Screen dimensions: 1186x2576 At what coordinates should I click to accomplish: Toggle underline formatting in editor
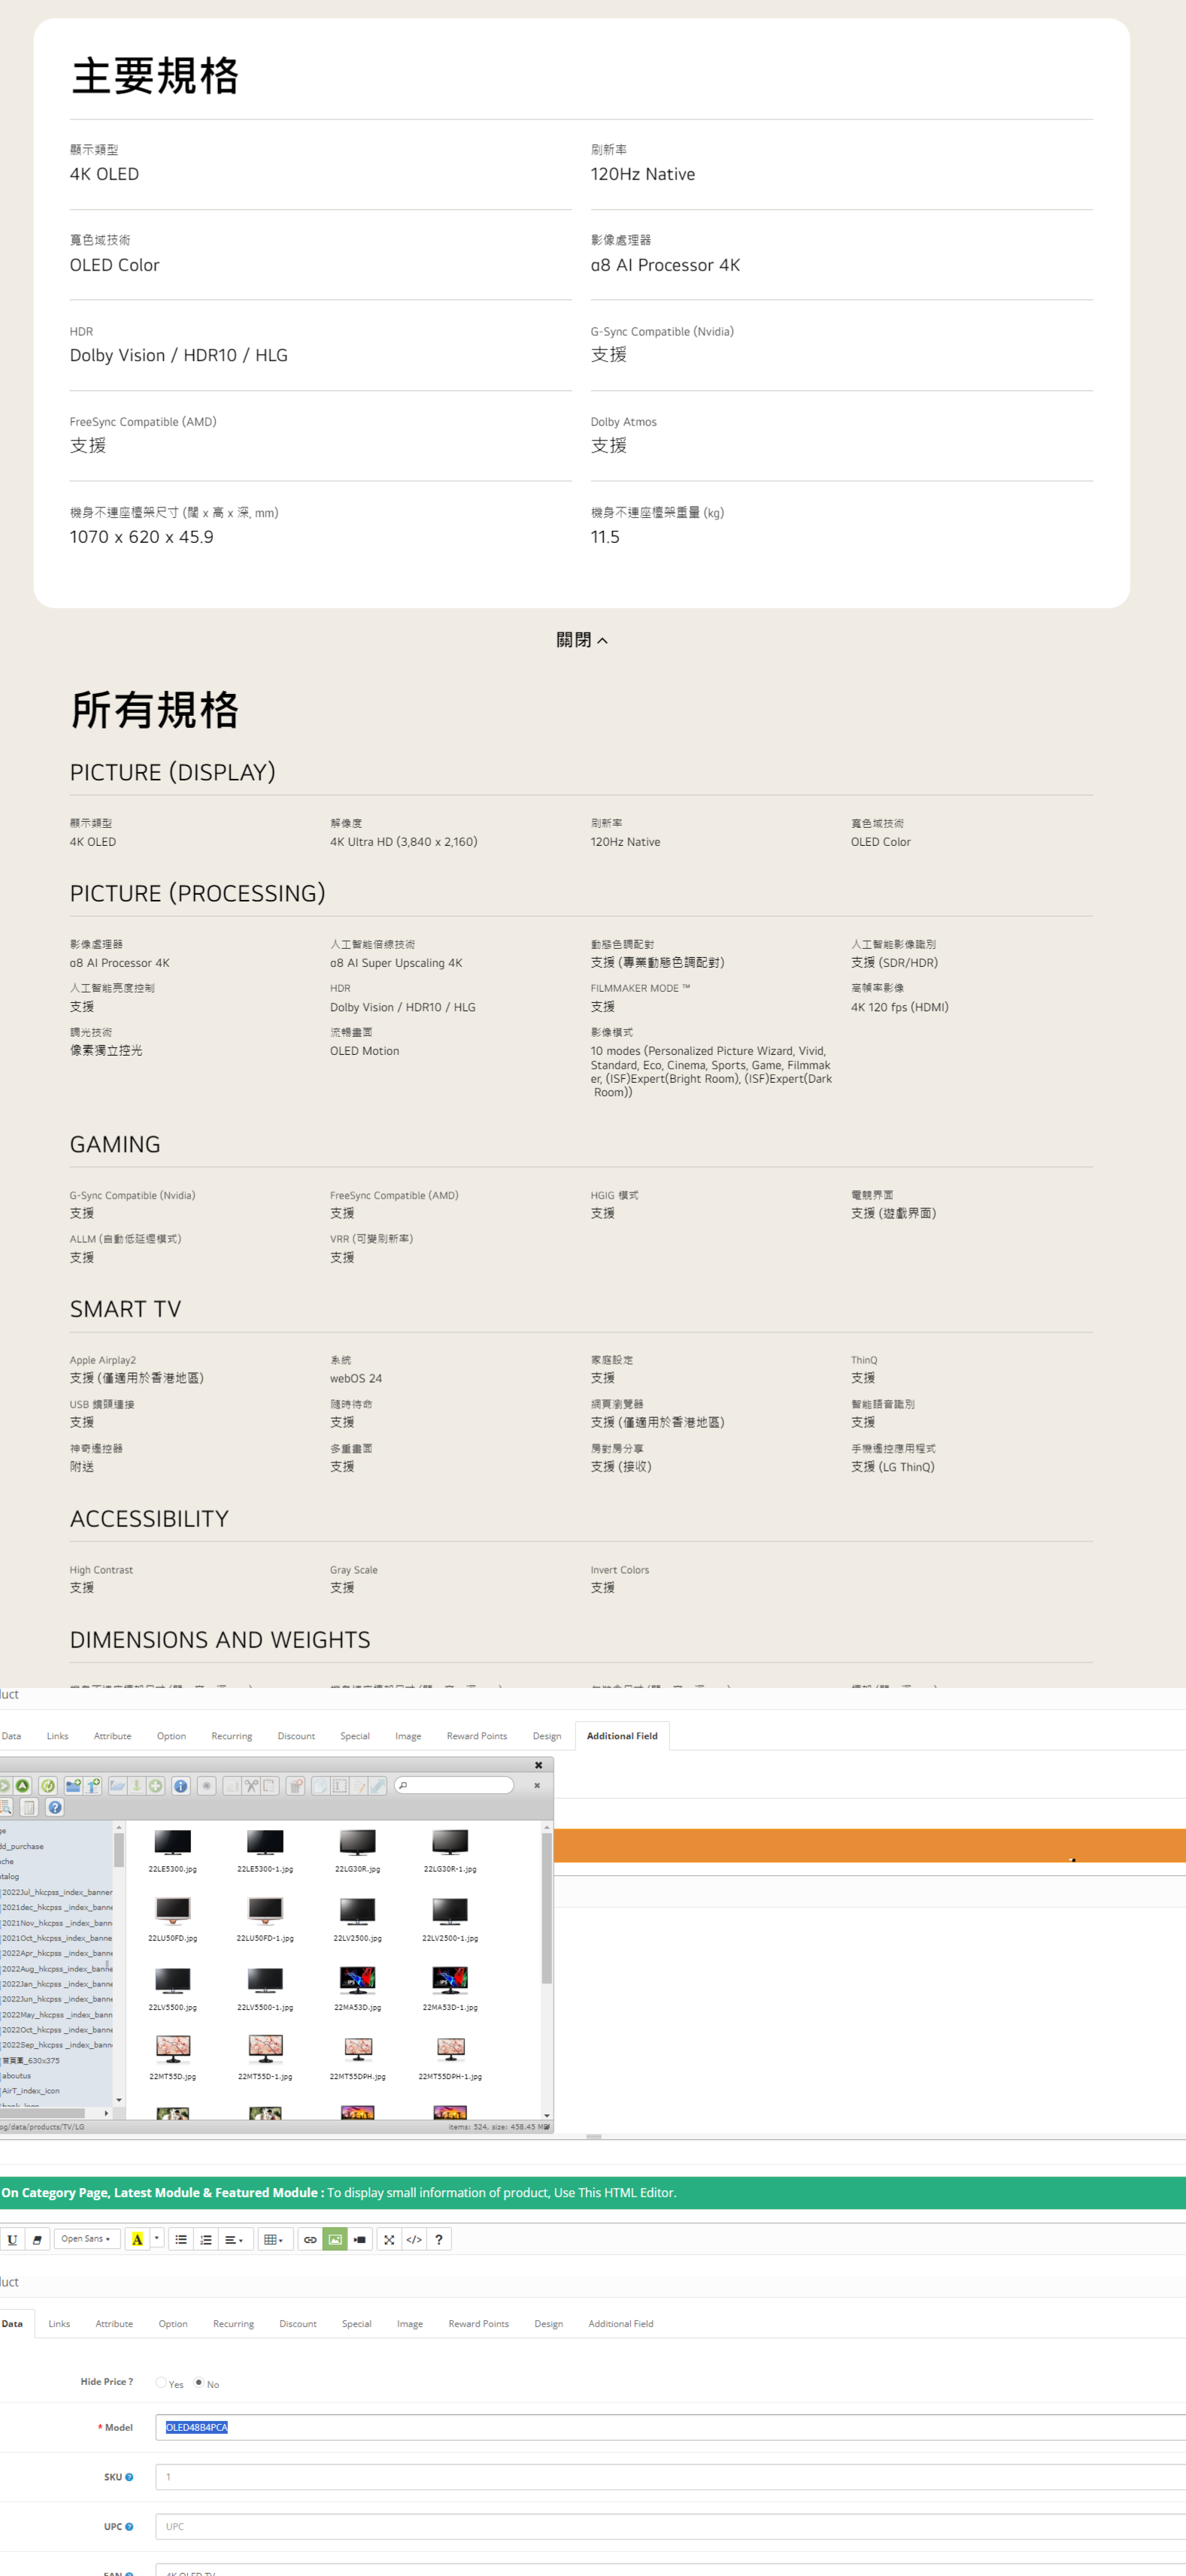click(12, 2239)
